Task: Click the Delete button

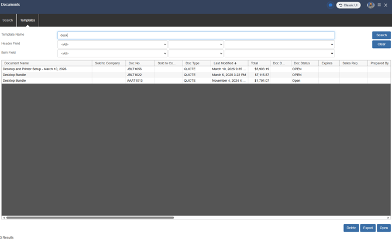Action: [x=351, y=228]
